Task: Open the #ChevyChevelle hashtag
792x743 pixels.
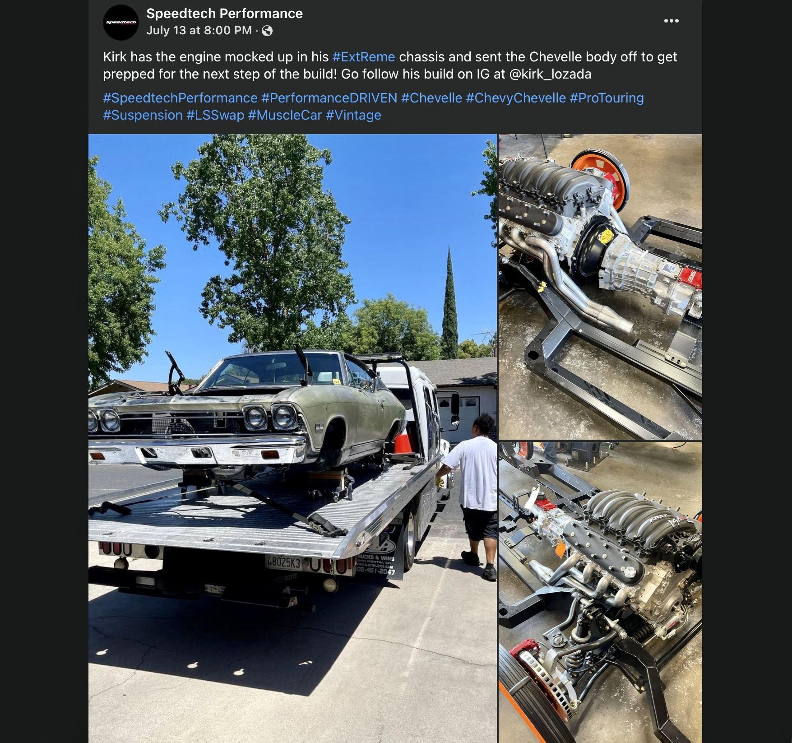Action: coord(516,98)
